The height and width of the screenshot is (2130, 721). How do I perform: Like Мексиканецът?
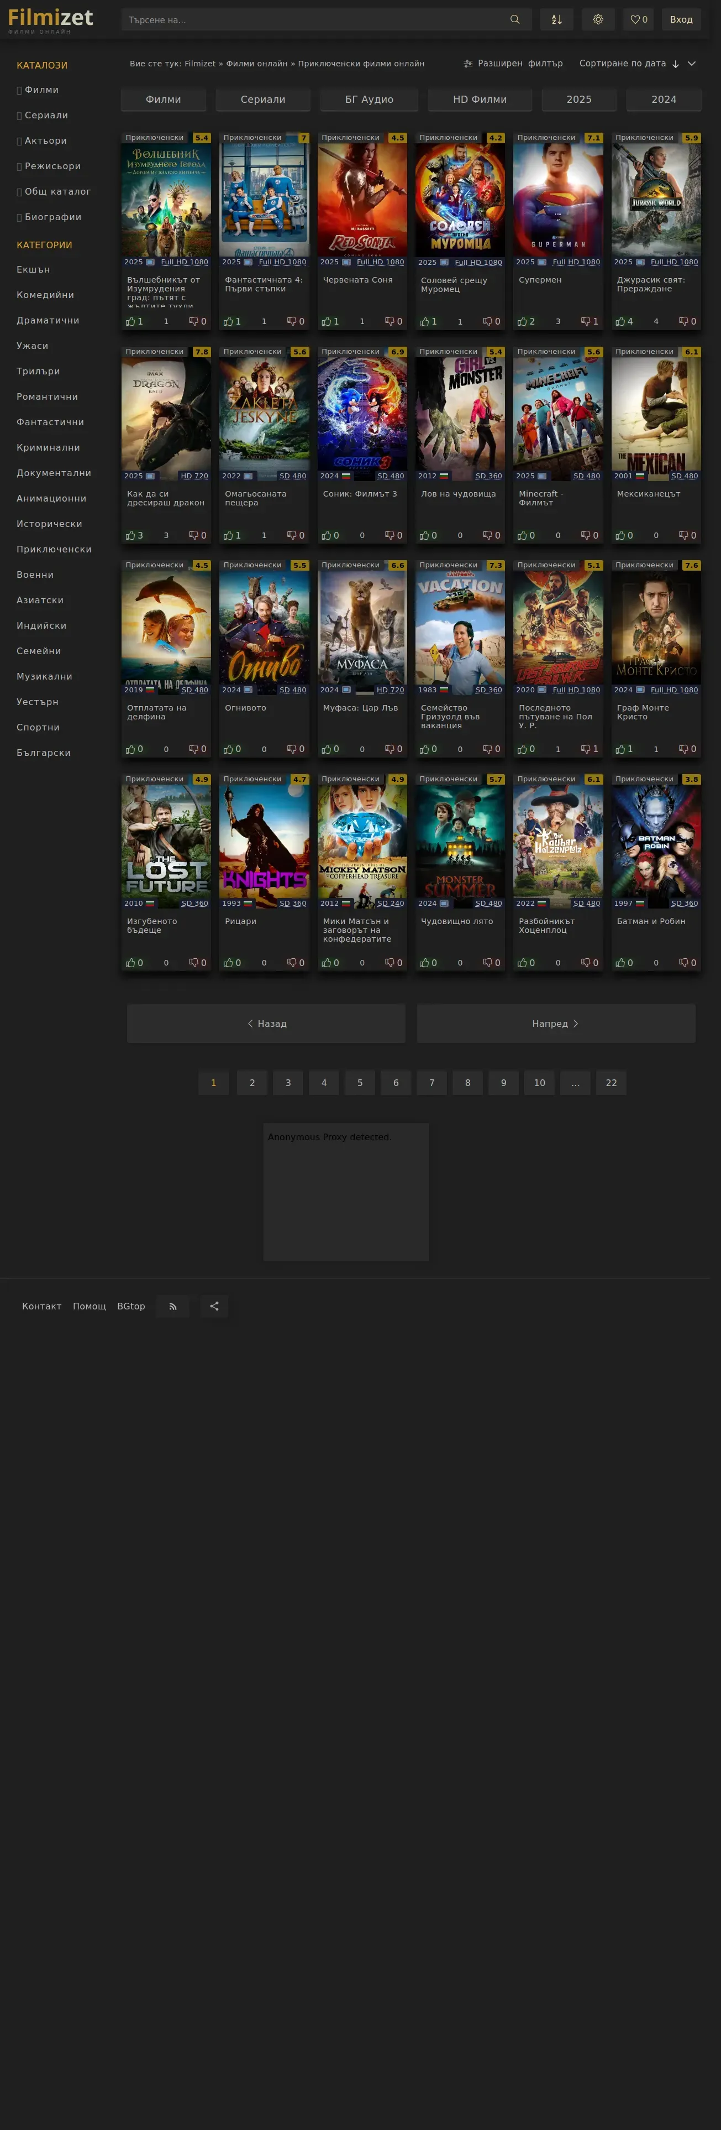(624, 536)
